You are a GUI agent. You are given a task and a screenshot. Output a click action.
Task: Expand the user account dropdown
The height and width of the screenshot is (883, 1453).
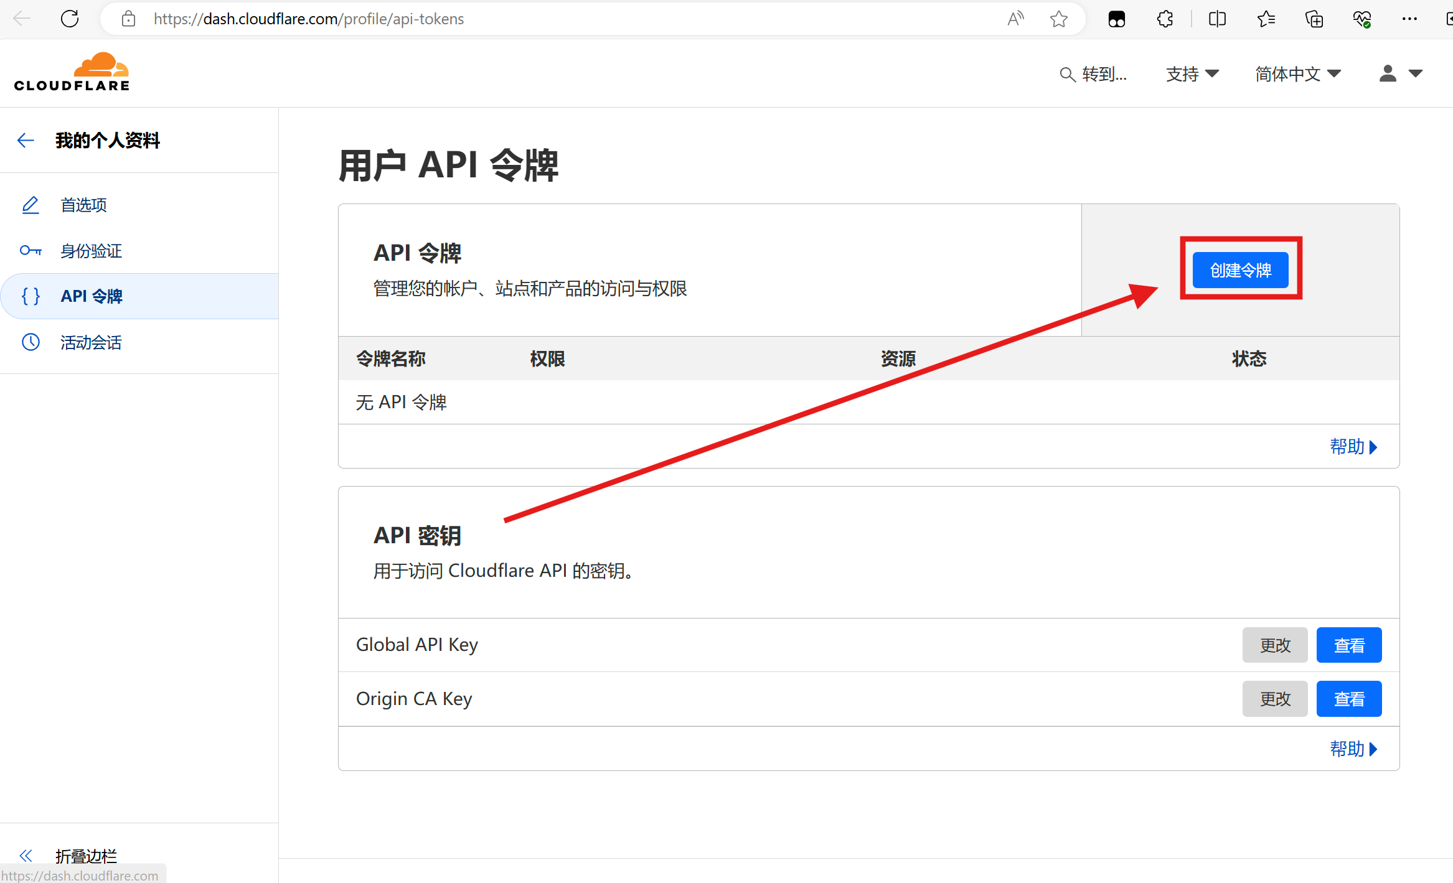(x=1400, y=74)
